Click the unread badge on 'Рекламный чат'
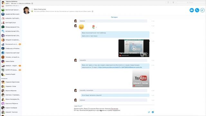 pos(20,44)
